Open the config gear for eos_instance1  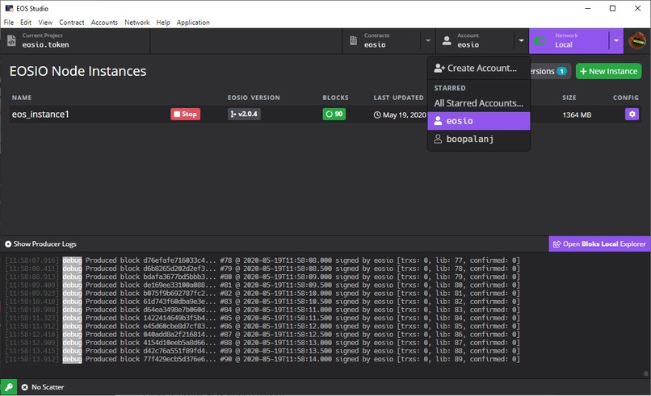click(x=632, y=114)
